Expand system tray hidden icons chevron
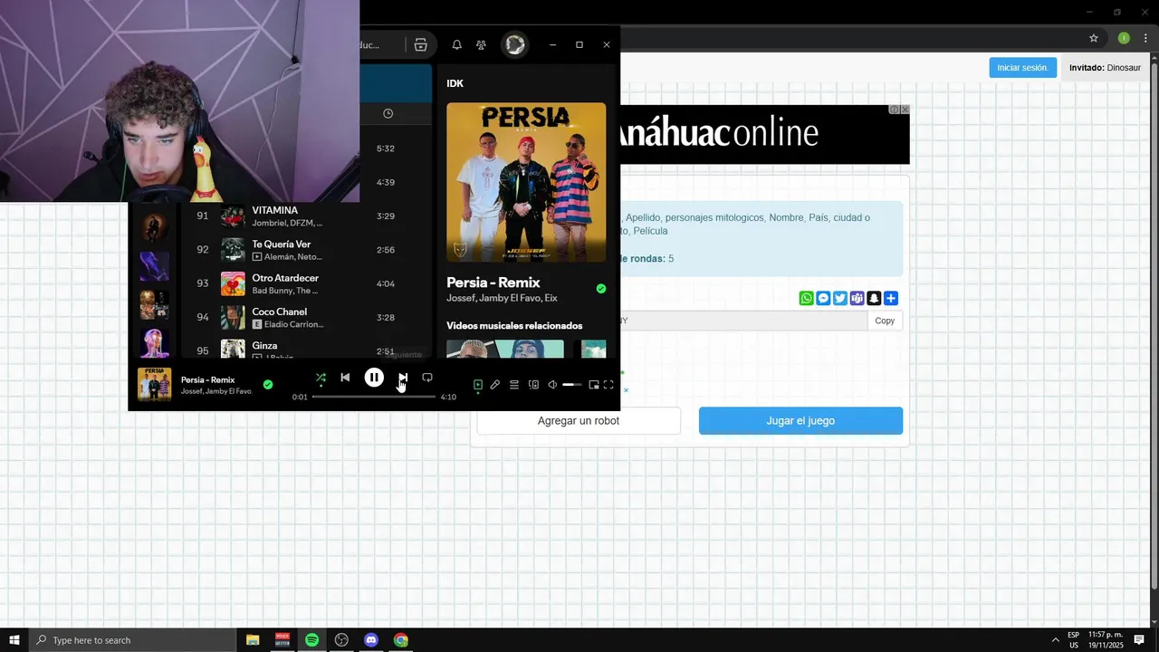The height and width of the screenshot is (652, 1159). [x=1055, y=640]
